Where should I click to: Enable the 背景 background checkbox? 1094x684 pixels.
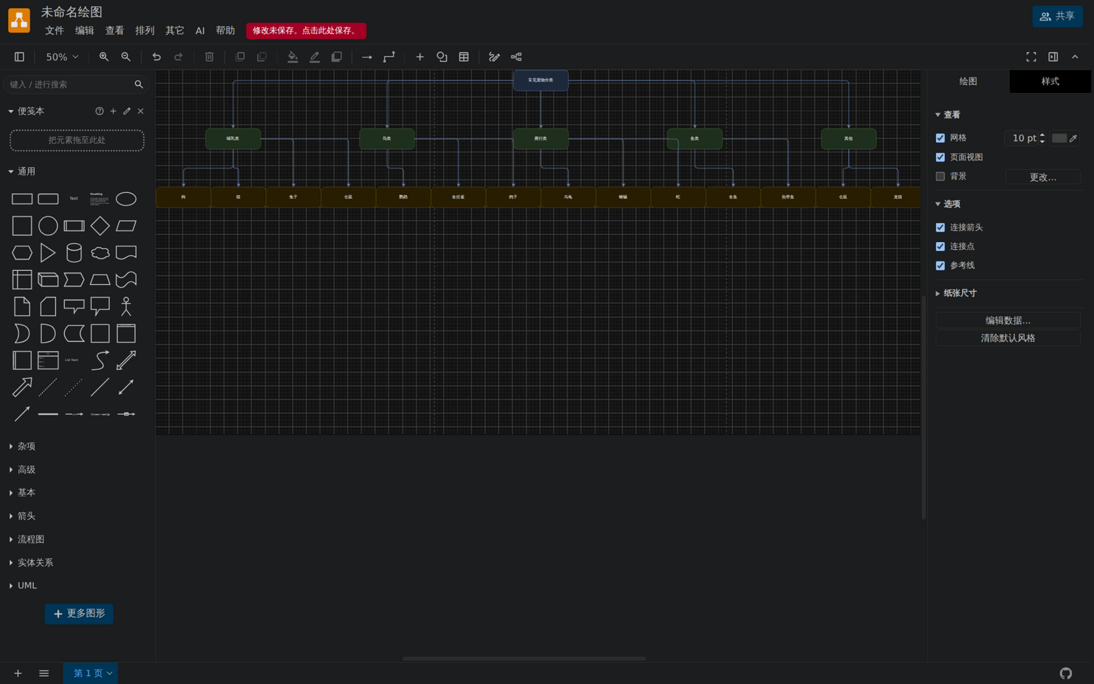[x=940, y=176]
